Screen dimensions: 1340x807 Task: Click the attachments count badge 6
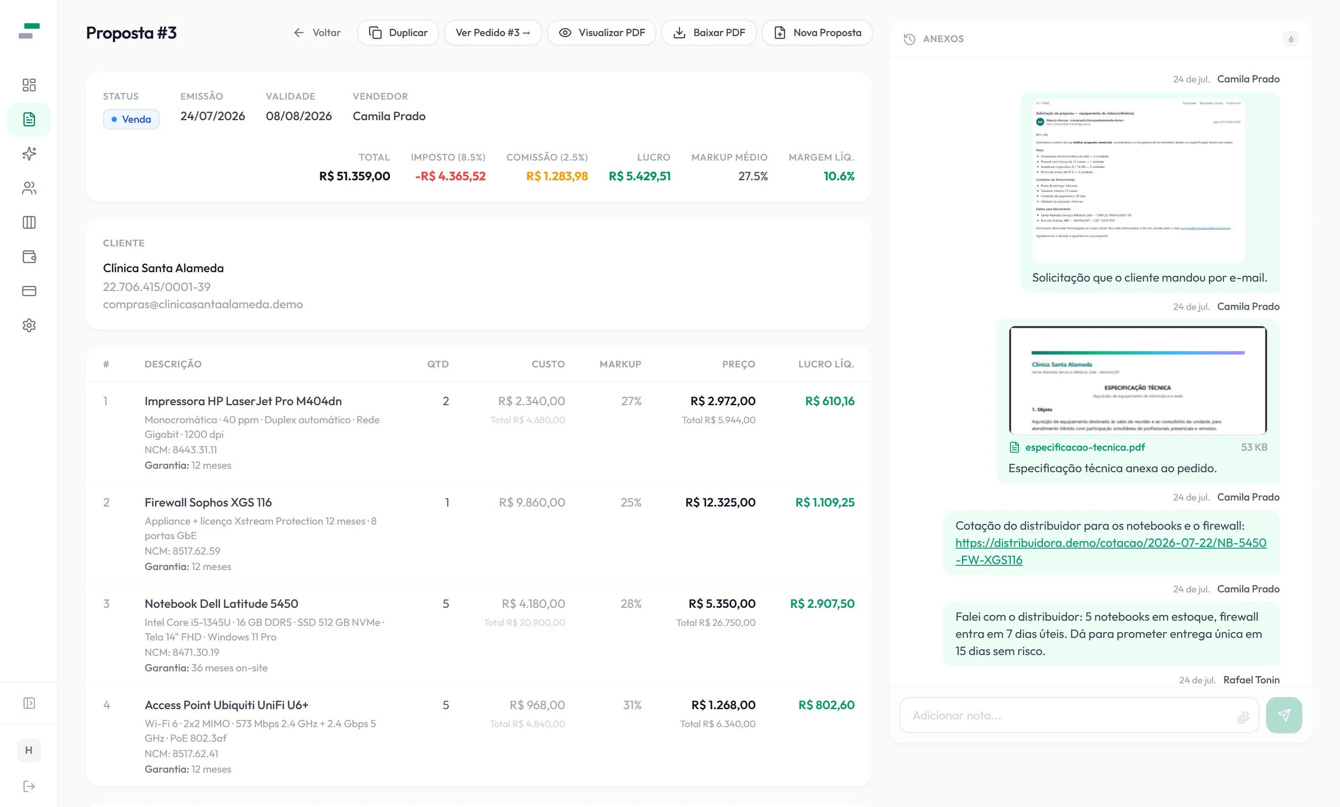tap(1291, 39)
